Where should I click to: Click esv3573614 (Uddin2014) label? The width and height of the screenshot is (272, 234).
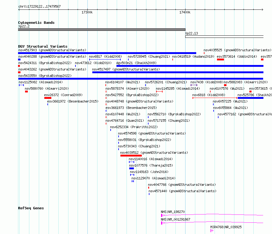coord(237,57)
